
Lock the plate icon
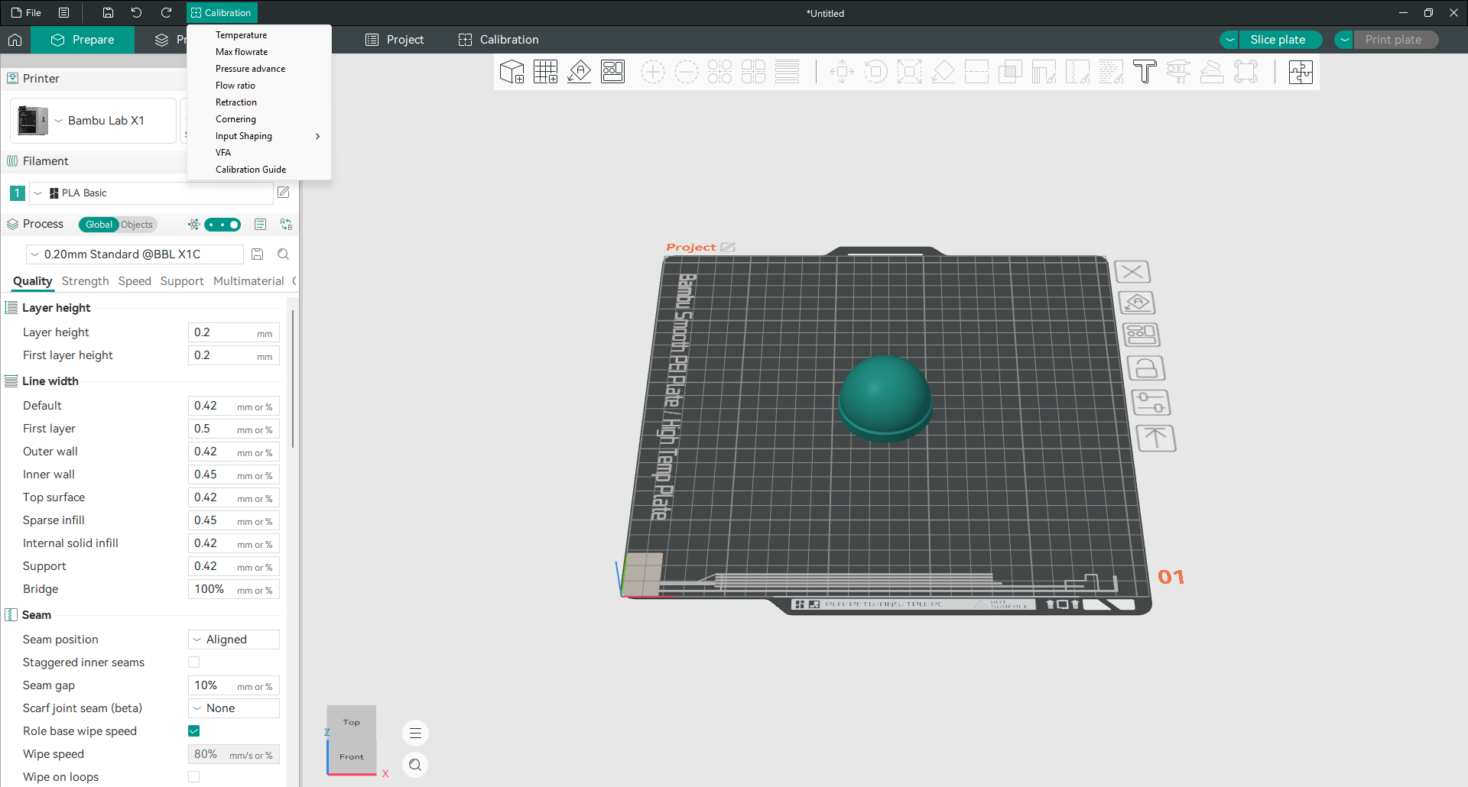(x=1145, y=368)
